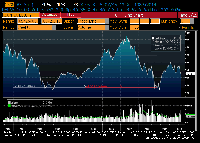The height and width of the screenshot is (143, 200).
Task: Click the red -44.22% annotation label
Action: tap(97, 86)
